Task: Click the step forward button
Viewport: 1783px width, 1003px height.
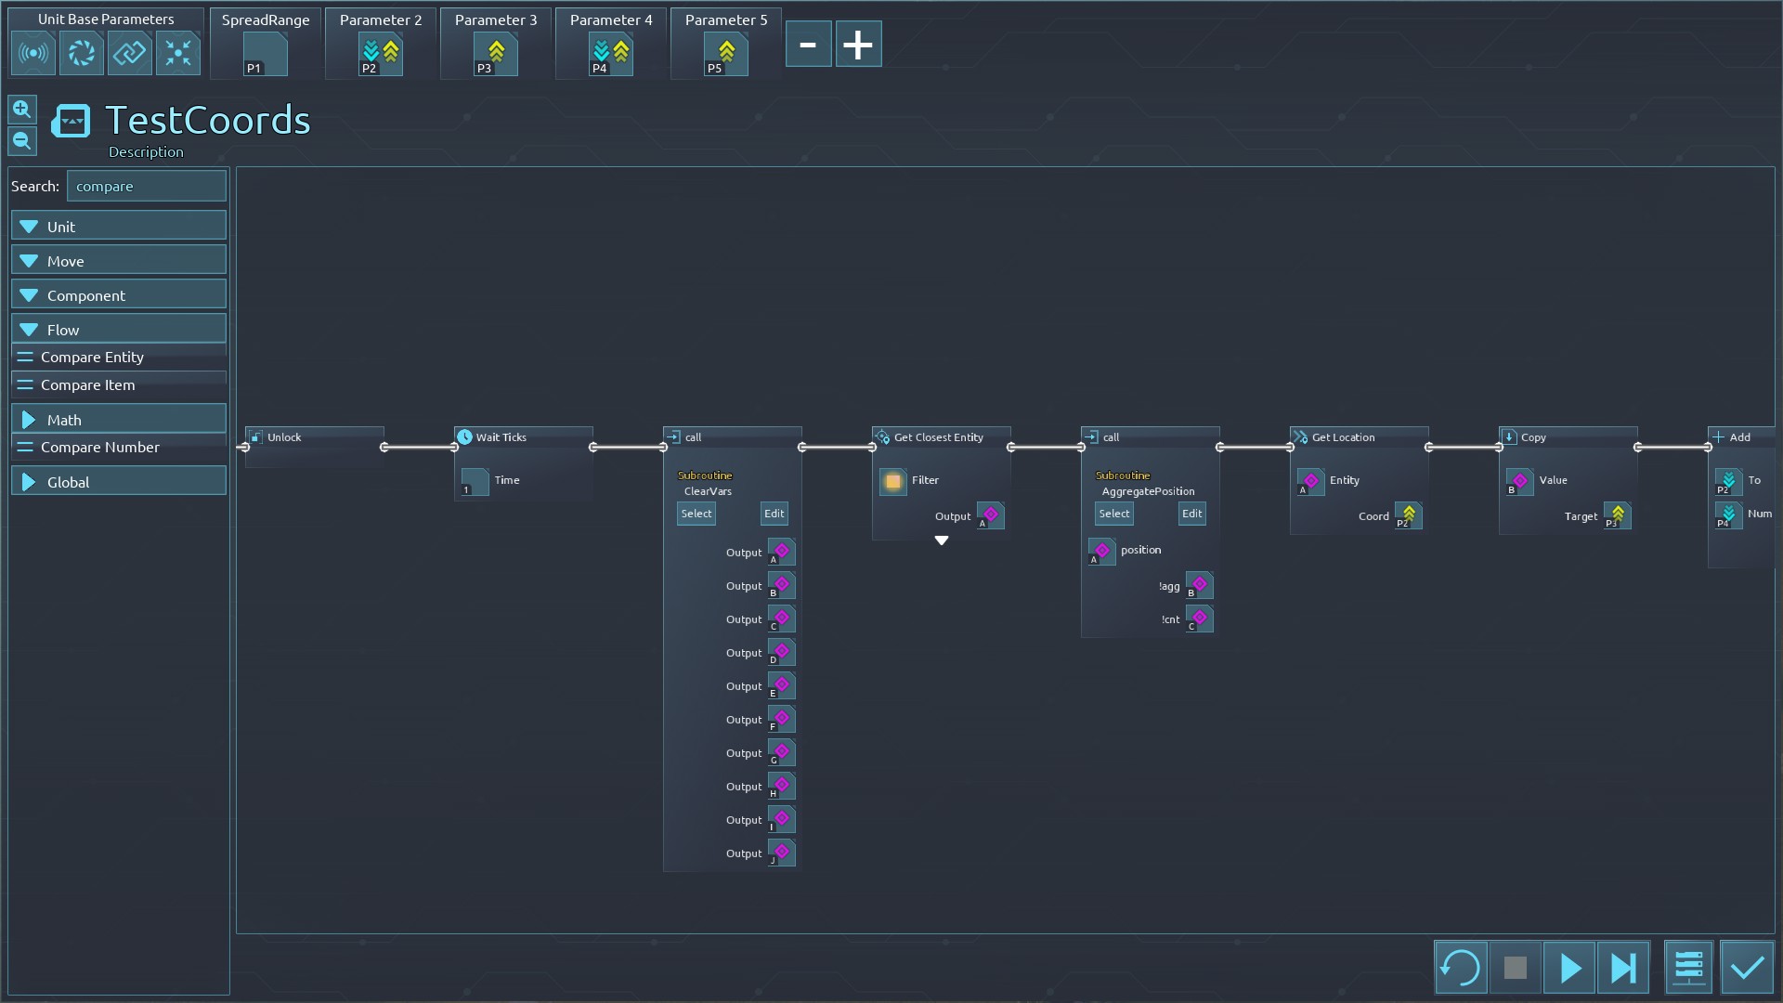Action: tap(1623, 968)
